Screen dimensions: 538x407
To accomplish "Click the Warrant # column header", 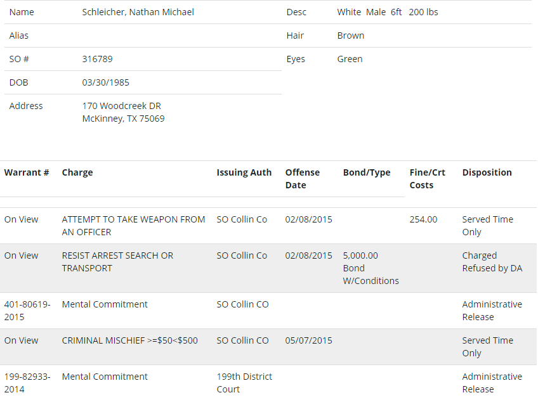I will 27,172.
